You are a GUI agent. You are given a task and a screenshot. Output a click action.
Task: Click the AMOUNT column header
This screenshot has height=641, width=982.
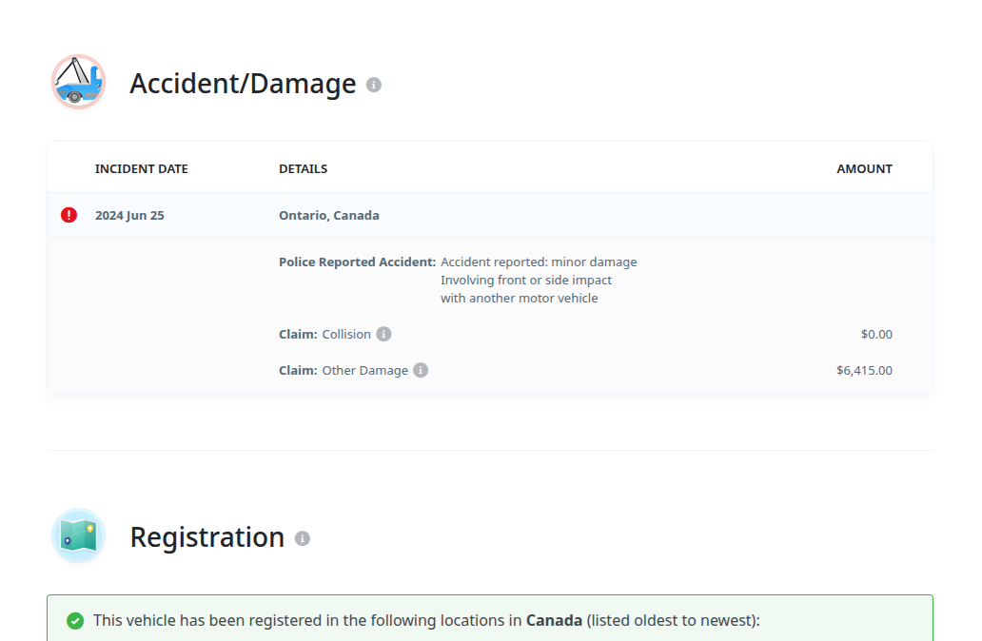(864, 169)
